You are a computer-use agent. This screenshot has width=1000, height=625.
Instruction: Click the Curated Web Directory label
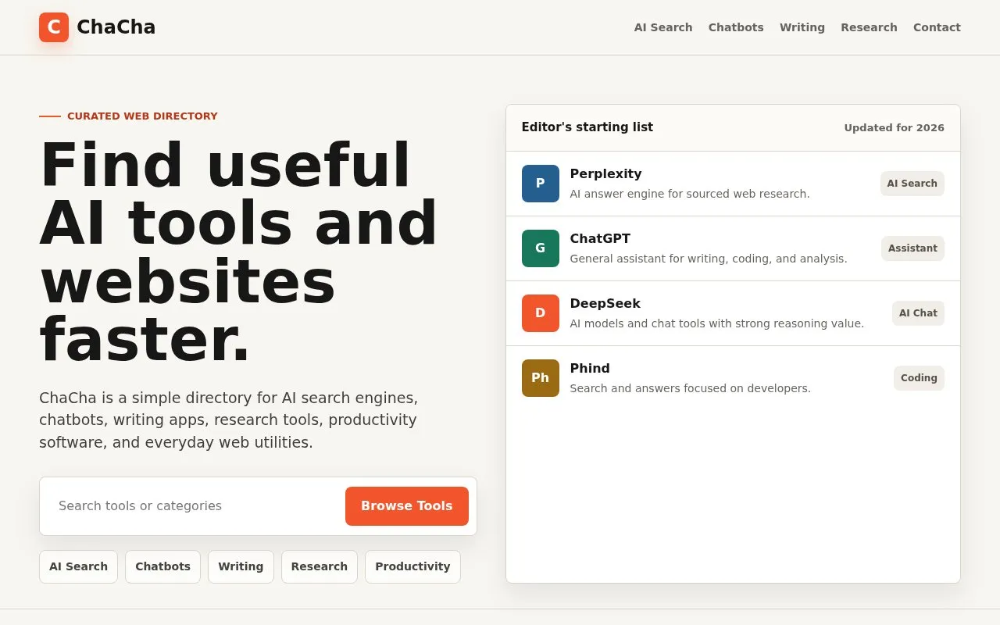point(142,116)
